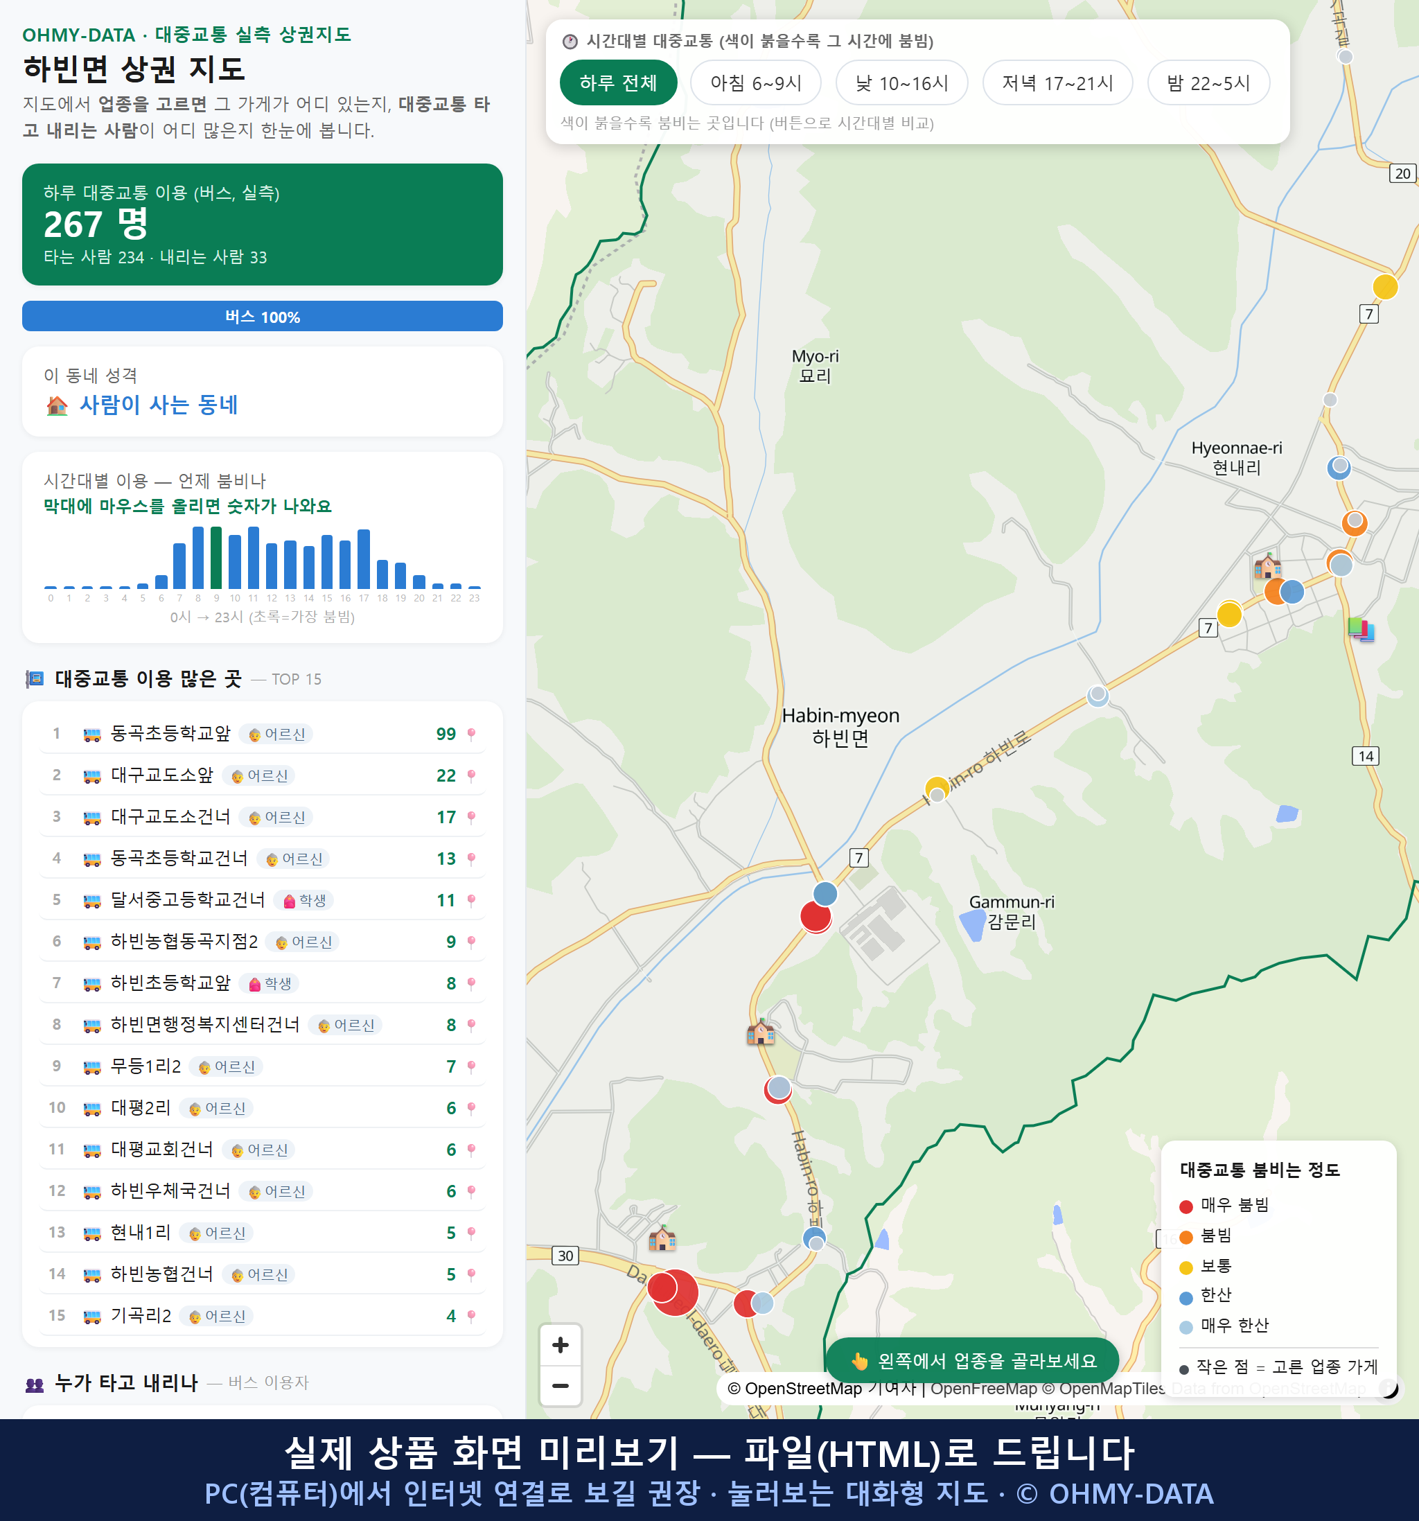Click the 매우 붐빔 red legend swatch
Viewport: 1419px width, 1521px height.
1186,1206
